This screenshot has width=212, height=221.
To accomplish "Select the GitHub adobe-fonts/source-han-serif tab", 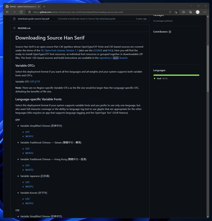I will tap(23, 7).
